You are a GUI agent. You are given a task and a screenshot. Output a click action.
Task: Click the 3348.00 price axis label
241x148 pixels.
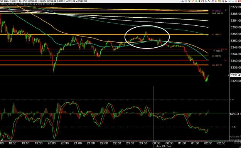[236, 47]
